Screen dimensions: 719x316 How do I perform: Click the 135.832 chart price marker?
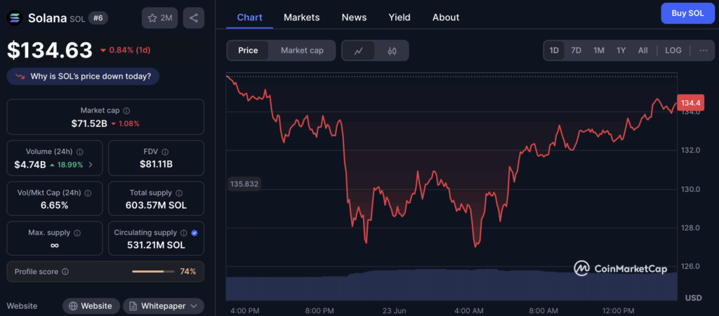[x=244, y=184]
